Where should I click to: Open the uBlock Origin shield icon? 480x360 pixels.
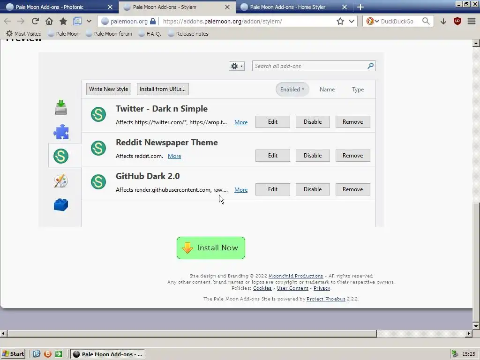pos(457,21)
